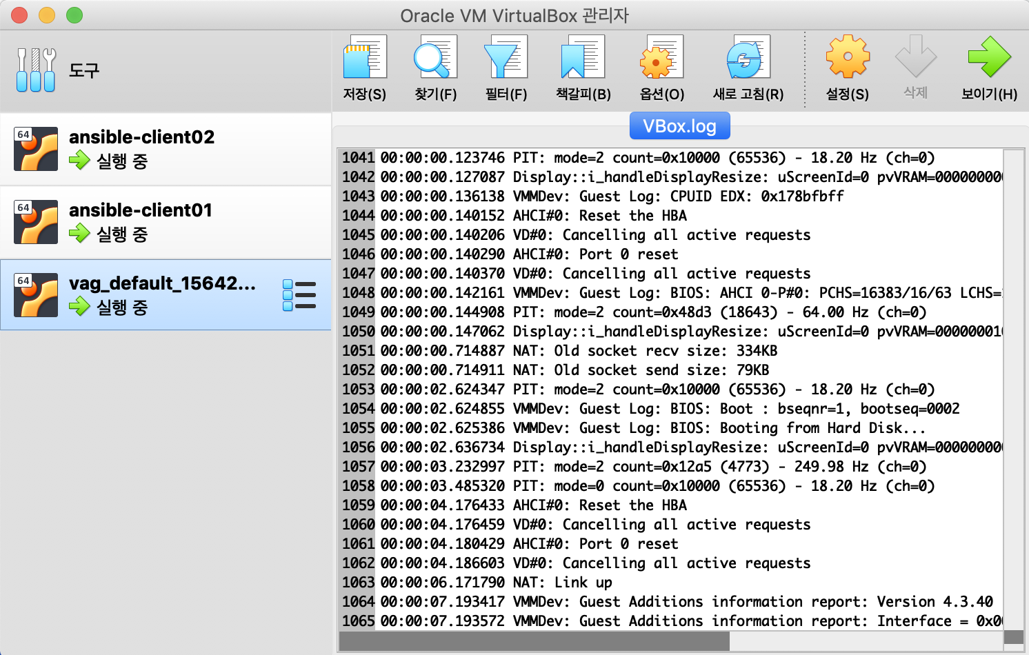Click running status arrow under ansible-client02
This screenshot has width=1029, height=655.
click(x=79, y=161)
